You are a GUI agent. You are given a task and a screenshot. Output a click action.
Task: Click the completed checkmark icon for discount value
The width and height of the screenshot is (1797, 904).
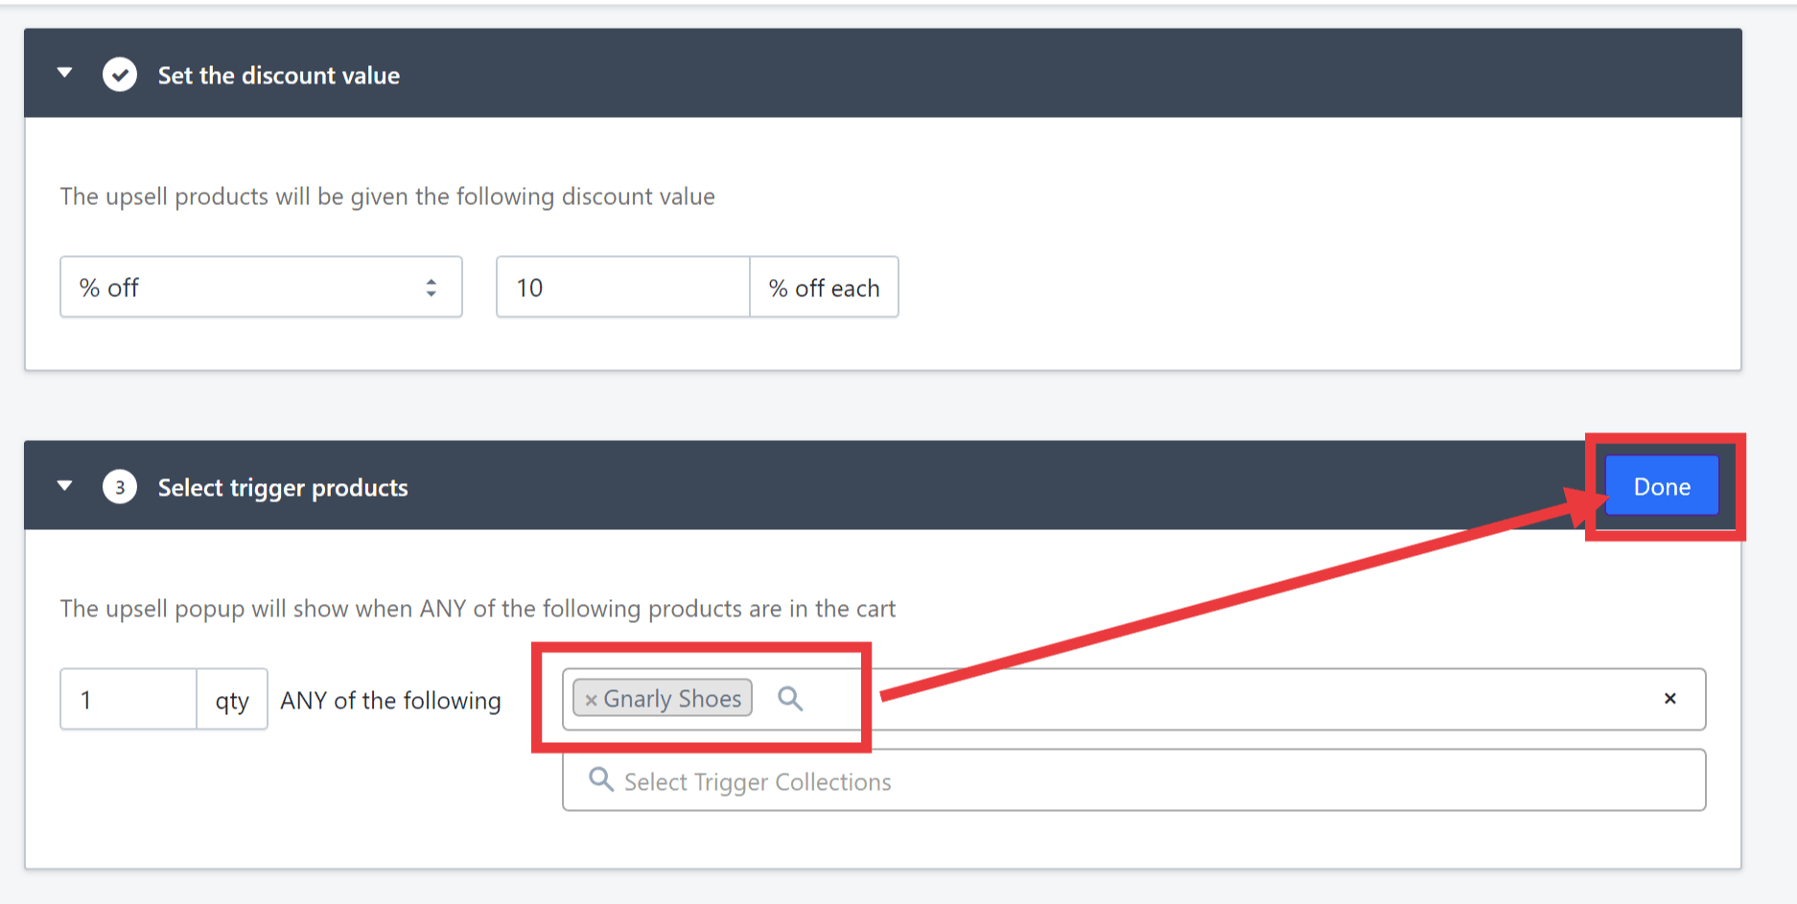(120, 74)
